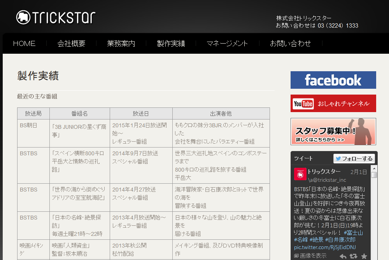Click the Twitter フォローする button
The height and width of the screenshot is (260, 389).
(x=354, y=158)
